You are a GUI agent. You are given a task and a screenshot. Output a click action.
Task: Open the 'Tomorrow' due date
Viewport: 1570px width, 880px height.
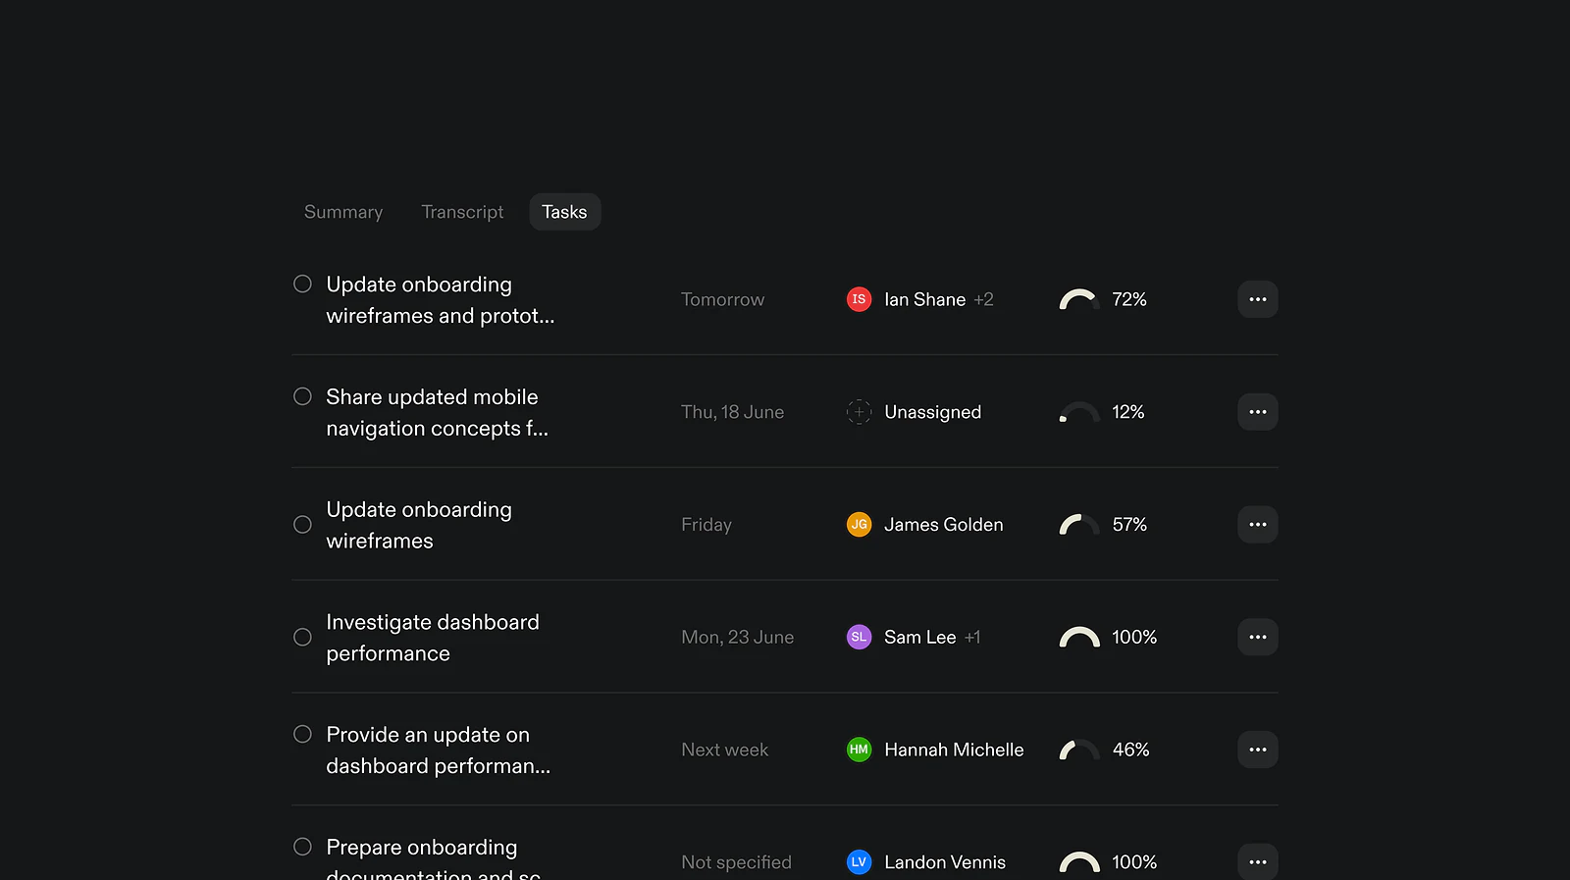pyautogui.click(x=722, y=299)
